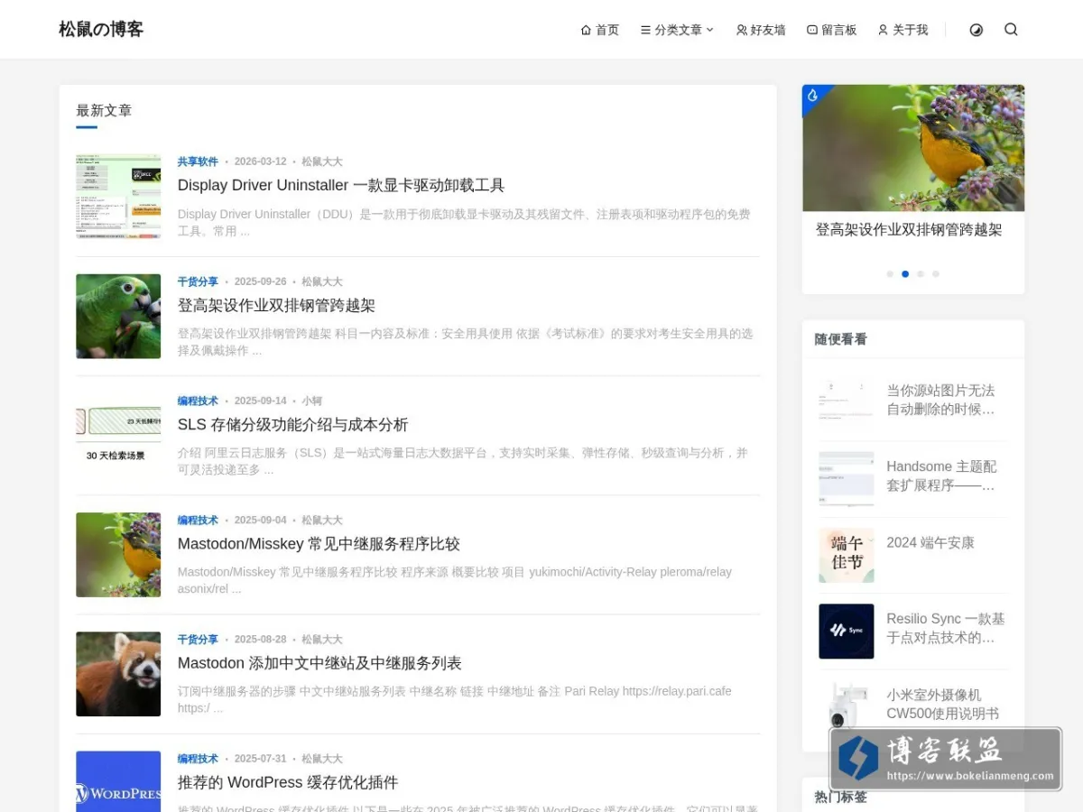Viewport: 1083px width, 812px height.
Task: Click the 最新文章 section heading
Action: pyautogui.click(x=104, y=111)
